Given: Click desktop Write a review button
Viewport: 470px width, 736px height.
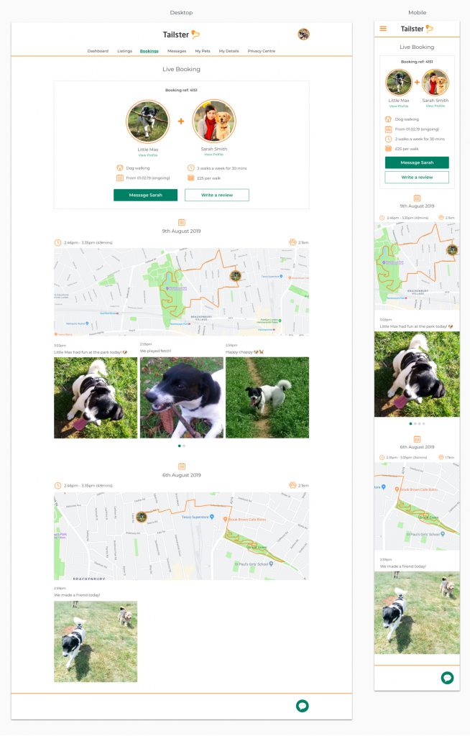Looking at the screenshot, I should [217, 195].
